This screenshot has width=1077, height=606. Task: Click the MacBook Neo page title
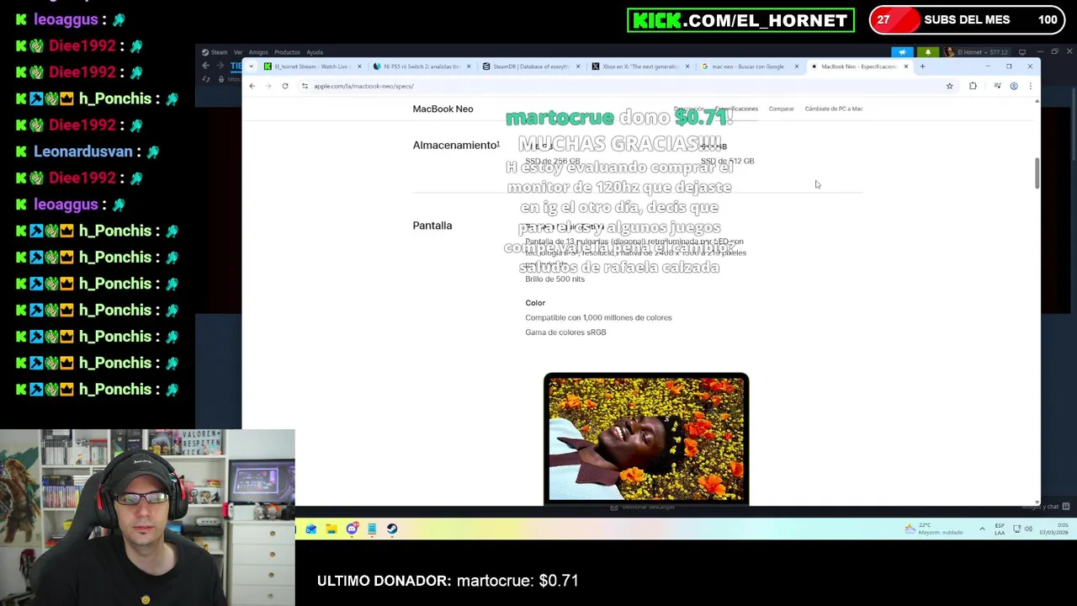tap(443, 109)
